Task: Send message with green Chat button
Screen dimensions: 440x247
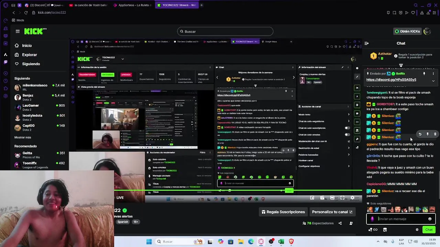Action: (429, 230)
